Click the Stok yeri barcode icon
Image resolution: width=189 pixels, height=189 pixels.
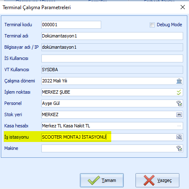(x=179, y=114)
